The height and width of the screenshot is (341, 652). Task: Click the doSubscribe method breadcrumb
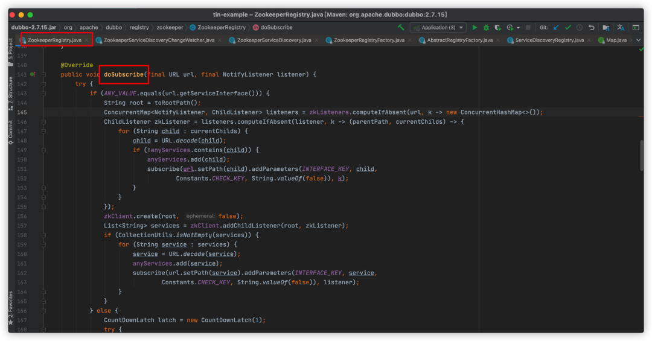pyautogui.click(x=273, y=27)
